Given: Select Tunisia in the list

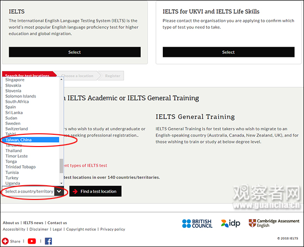Looking at the screenshot, I should click(30, 173).
